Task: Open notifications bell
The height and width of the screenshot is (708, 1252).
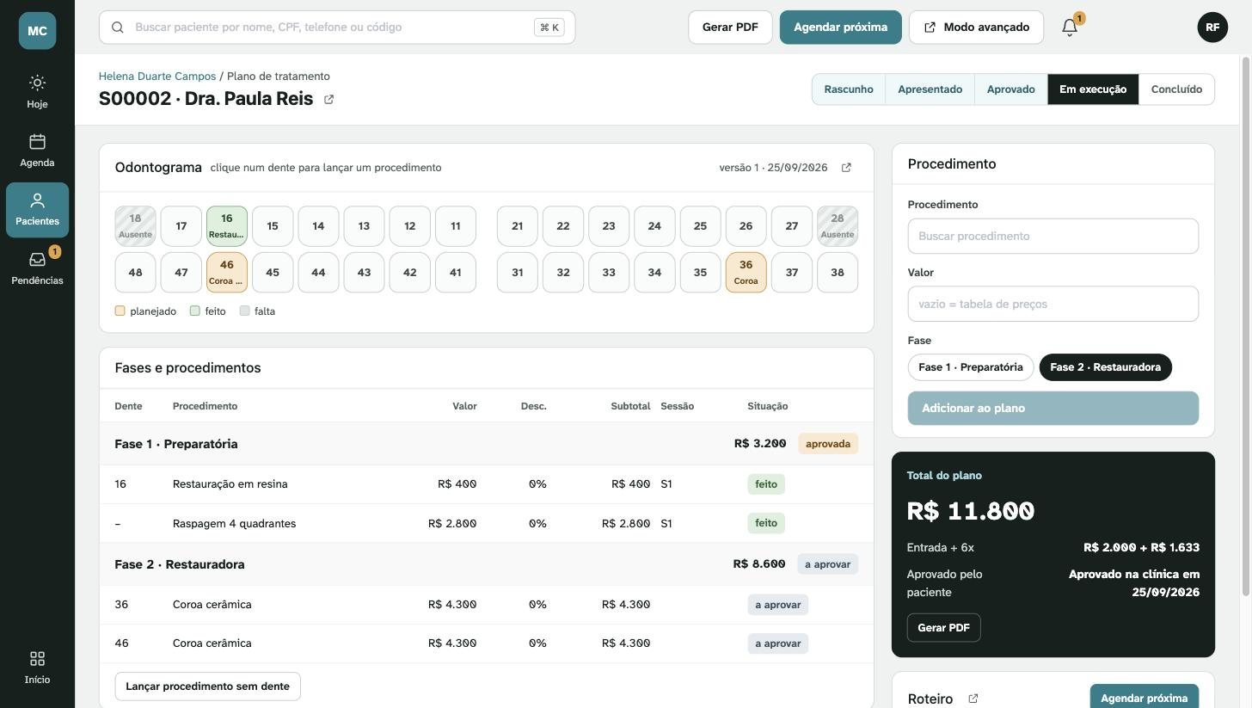Action: point(1070,28)
